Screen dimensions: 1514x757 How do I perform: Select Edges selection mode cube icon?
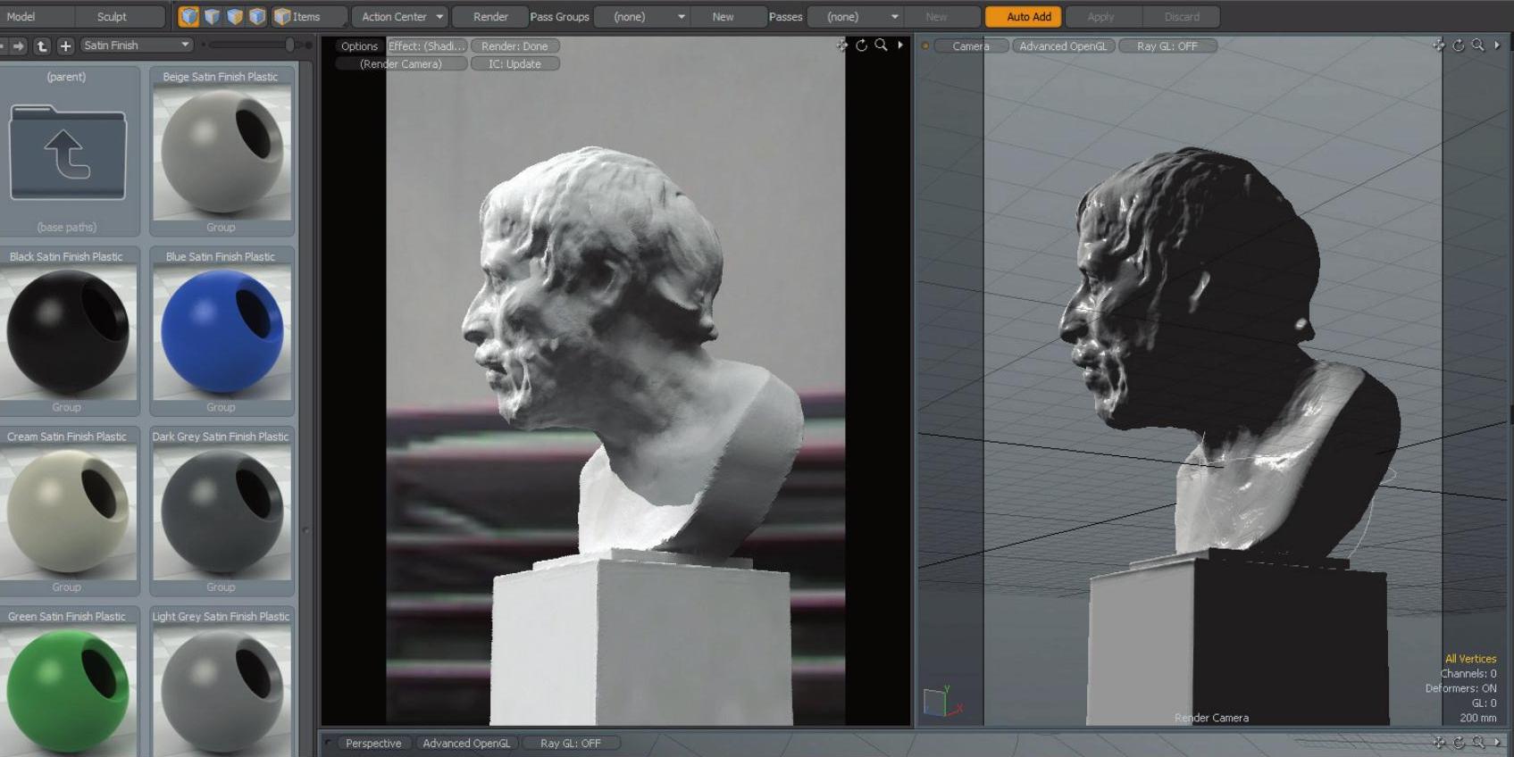212,16
